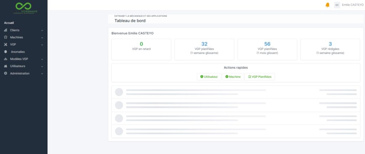Screen dimensions: 365x154
Task: Expand the VGP menu chevron
Action: point(42,45)
